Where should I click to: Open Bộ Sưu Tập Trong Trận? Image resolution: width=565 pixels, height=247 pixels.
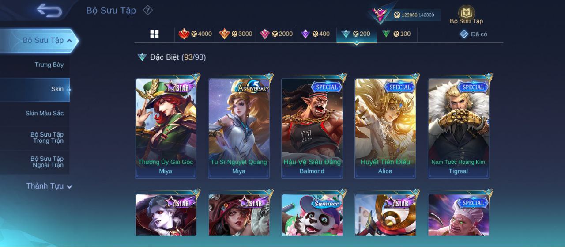click(x=47, y=137)
